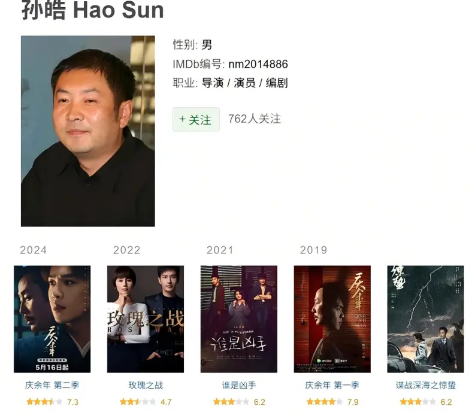
Task: Open the 孙皓 profile photo
Action: click(x=88, y=131)
